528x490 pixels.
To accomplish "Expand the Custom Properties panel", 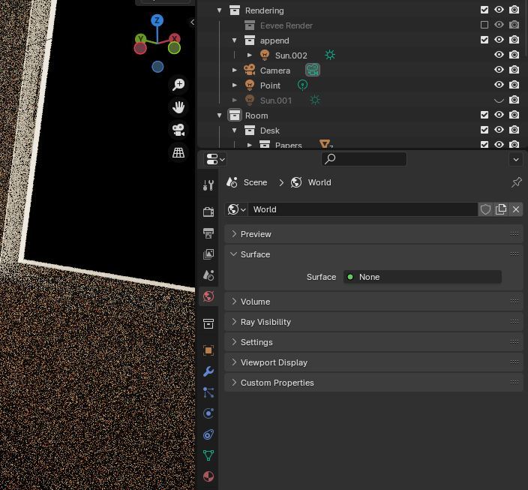I will click(373, 383).
